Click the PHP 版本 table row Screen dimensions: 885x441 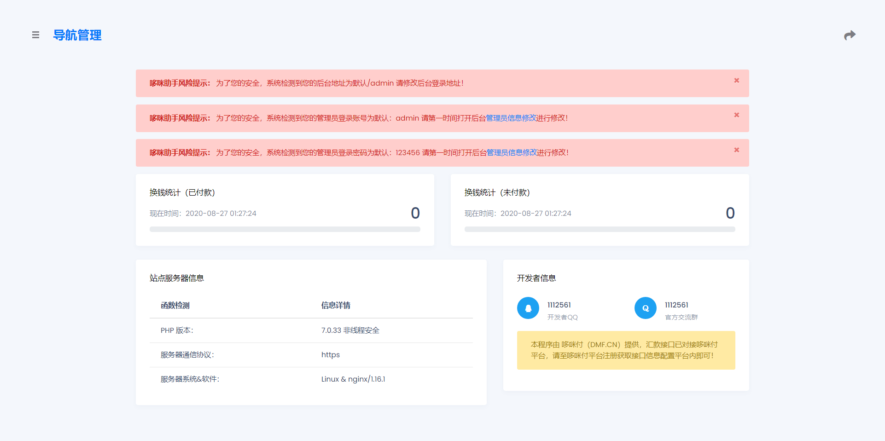coord(311,331)
